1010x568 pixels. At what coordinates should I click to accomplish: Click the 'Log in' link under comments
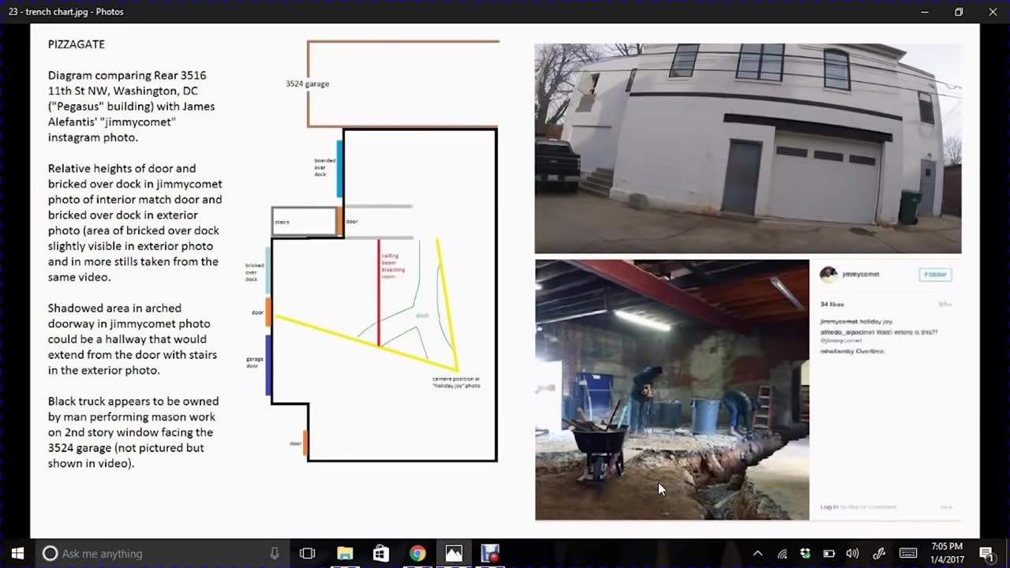[829, 507]
